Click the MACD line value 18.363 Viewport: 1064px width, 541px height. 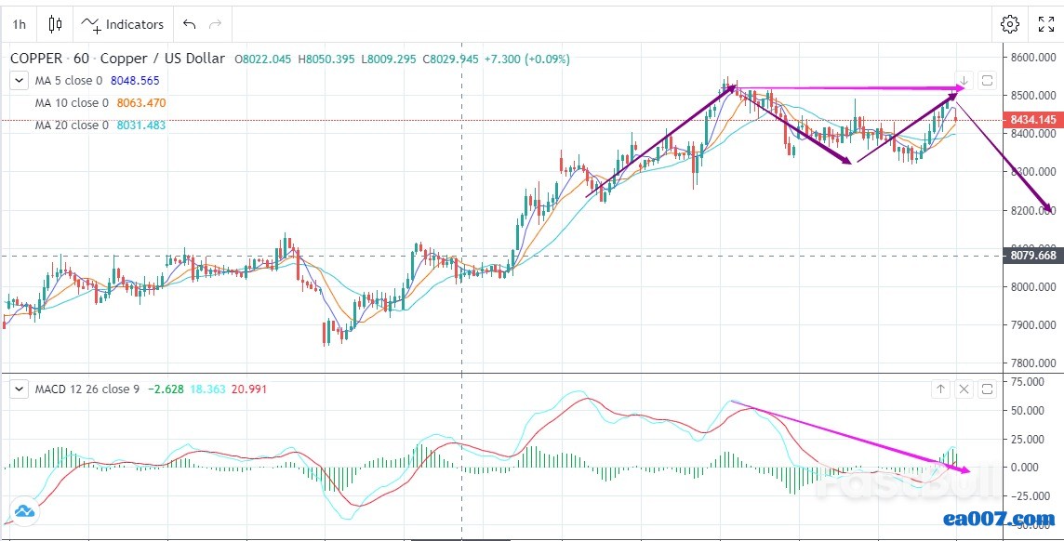pos(207,389)
